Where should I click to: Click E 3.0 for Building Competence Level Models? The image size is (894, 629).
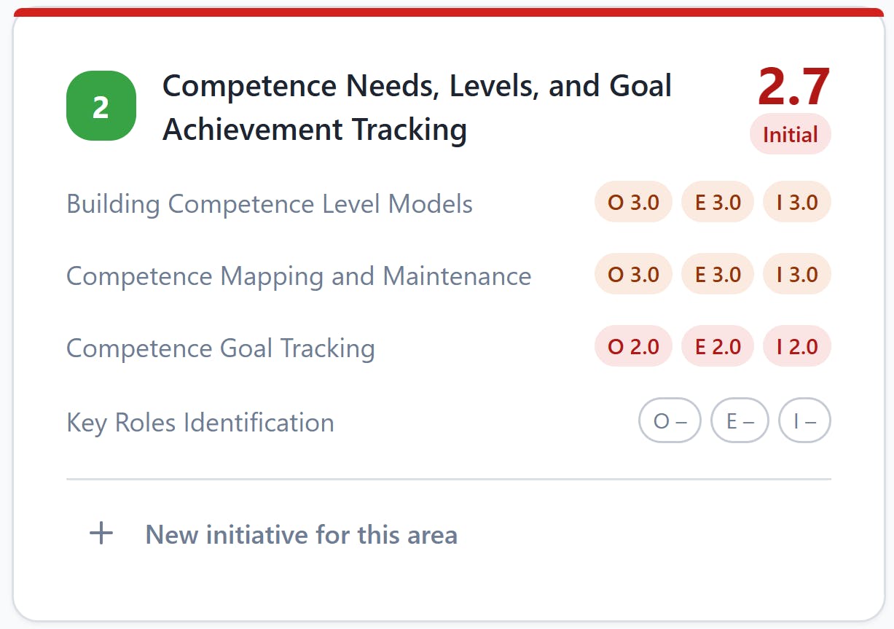click(718, 202)
